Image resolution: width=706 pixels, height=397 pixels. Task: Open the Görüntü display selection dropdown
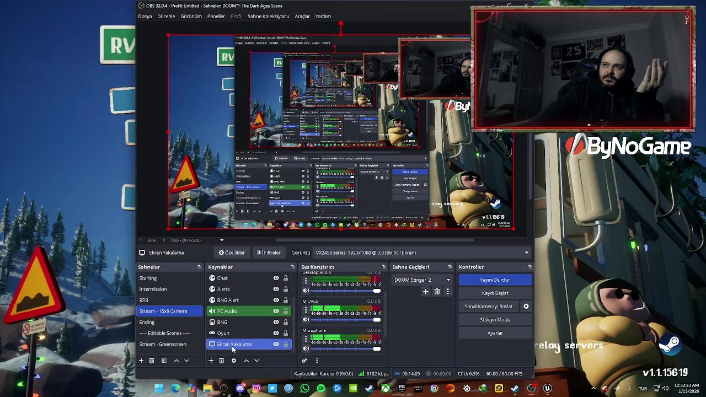[422, 253]
